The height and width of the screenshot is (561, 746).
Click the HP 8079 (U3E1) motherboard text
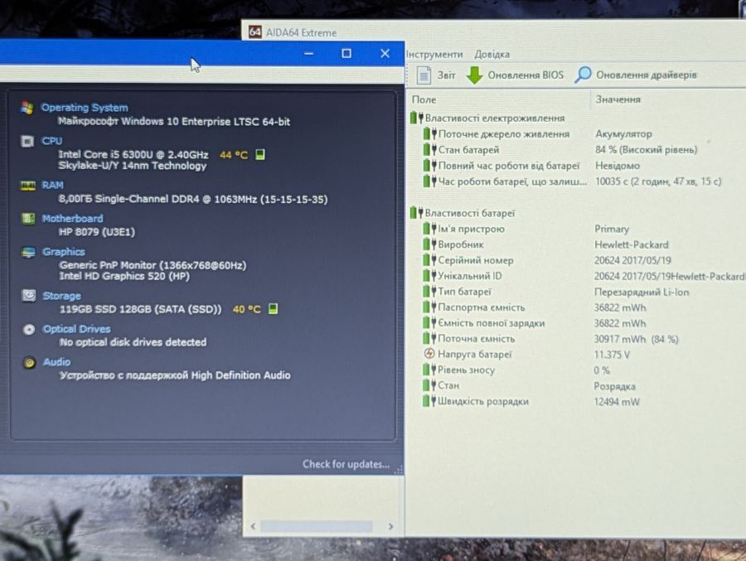(97, 232)
